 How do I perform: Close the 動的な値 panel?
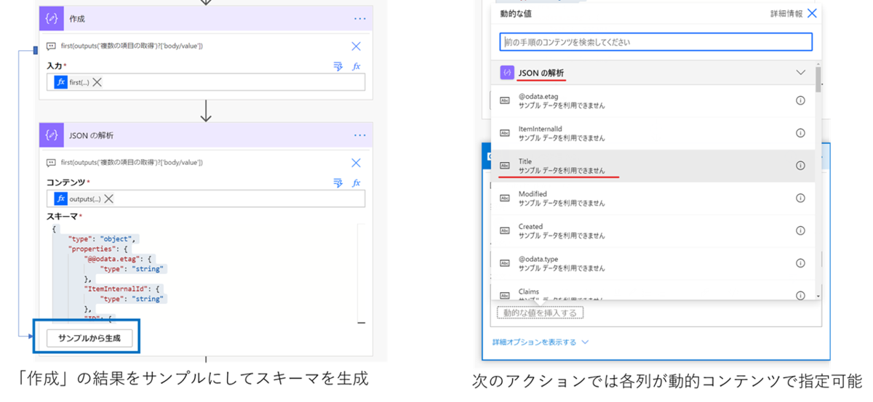(812, 13)
